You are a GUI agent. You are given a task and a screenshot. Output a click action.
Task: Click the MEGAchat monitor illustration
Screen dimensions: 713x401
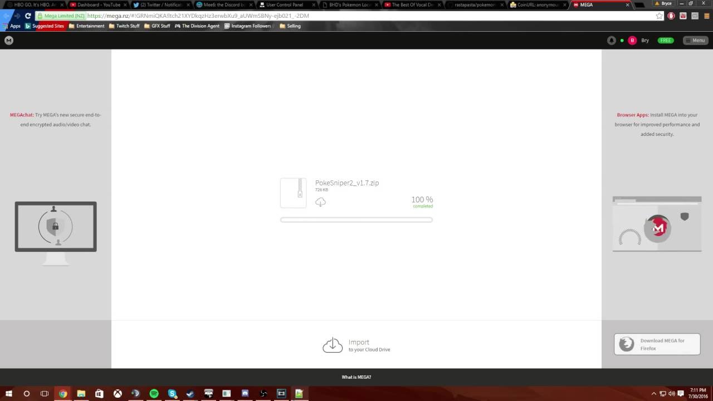coord(56,233)
